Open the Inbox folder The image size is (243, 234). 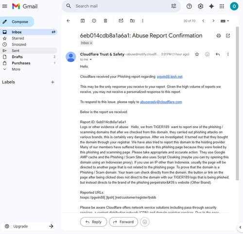pyautogui.click(x=29, y=32)
